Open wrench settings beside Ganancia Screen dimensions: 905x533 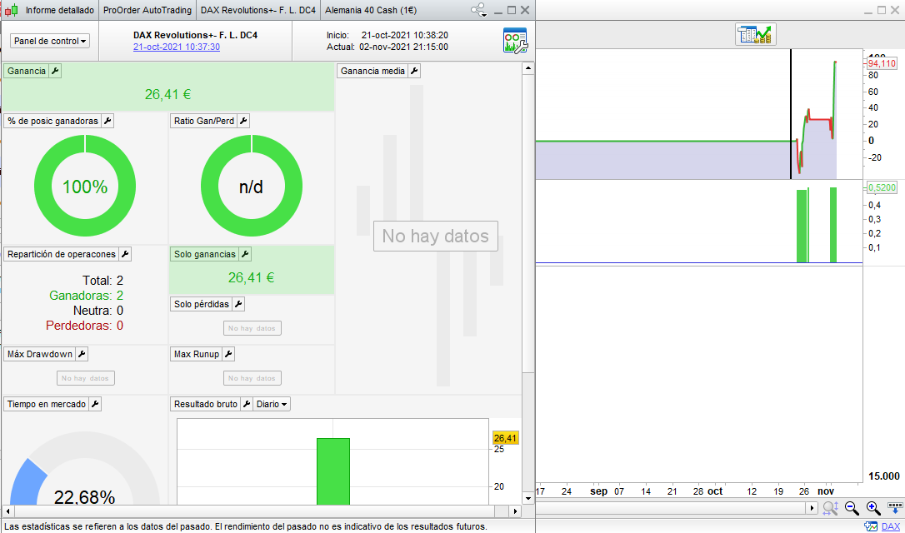tap(55, 71)
